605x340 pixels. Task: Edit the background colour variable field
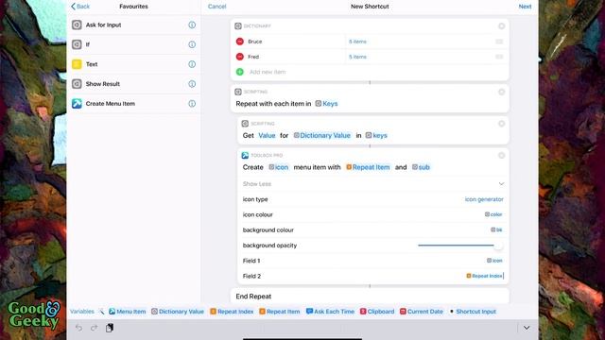496,230
